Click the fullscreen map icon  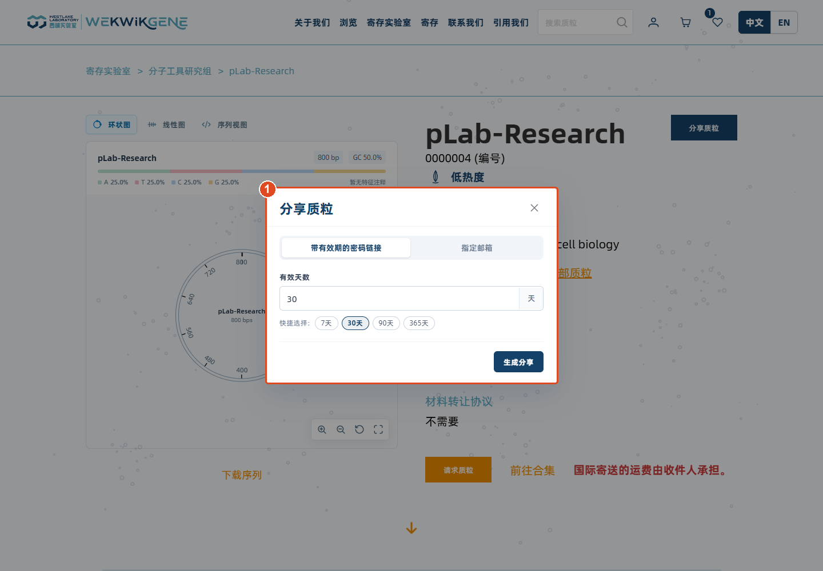(378, 429)
